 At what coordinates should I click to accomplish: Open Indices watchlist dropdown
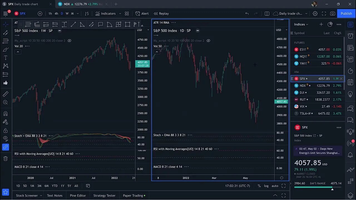(x=301, y=24)
